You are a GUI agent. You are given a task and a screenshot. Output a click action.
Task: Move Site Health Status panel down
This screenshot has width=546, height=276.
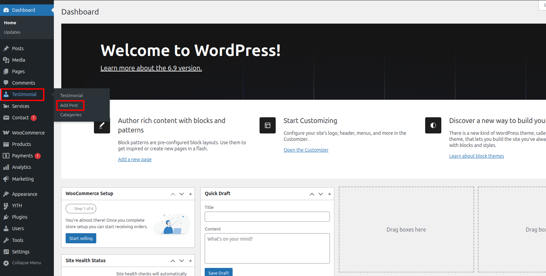click(x=182, y=260)
